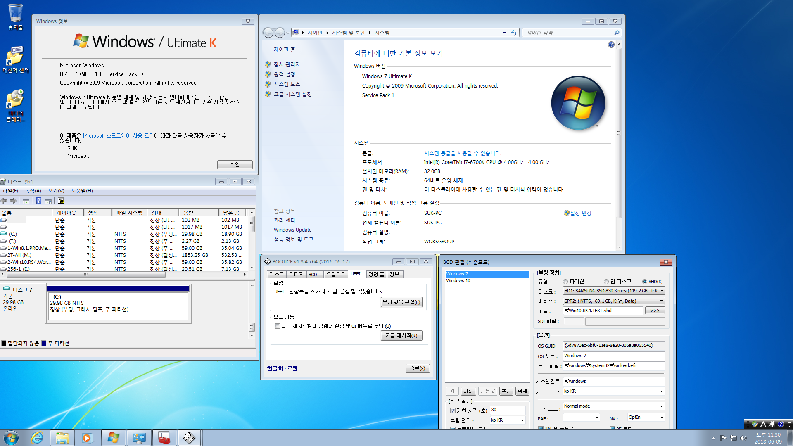Switch to the System control panel taskbar button

(139, 438)
